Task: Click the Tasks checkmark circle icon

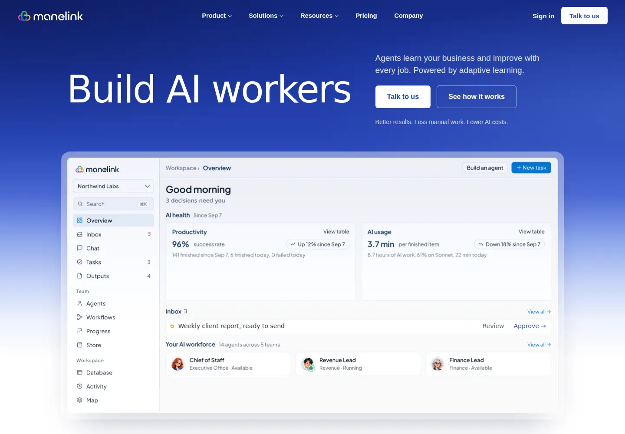Action: pos(80,262)
